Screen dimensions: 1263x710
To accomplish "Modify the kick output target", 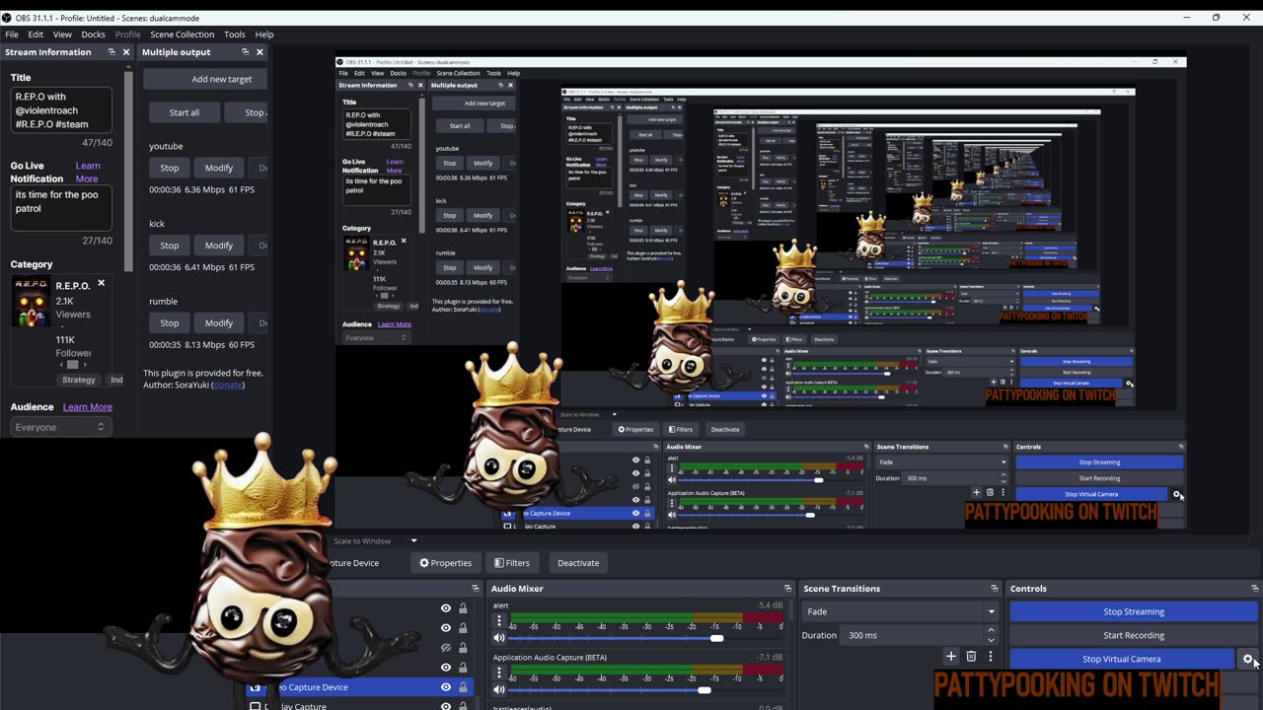I will [x=219, y=246].
